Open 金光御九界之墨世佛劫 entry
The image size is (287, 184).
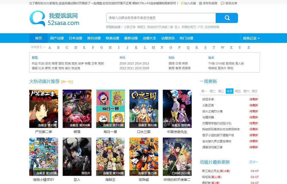point(216,141)
